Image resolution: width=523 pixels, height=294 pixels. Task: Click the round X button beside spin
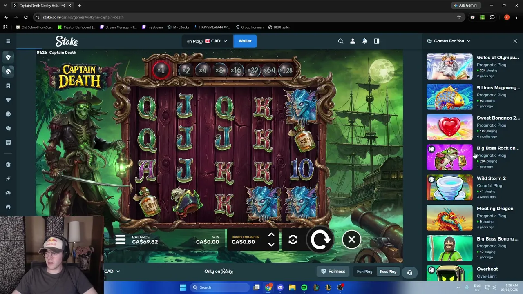351,240
